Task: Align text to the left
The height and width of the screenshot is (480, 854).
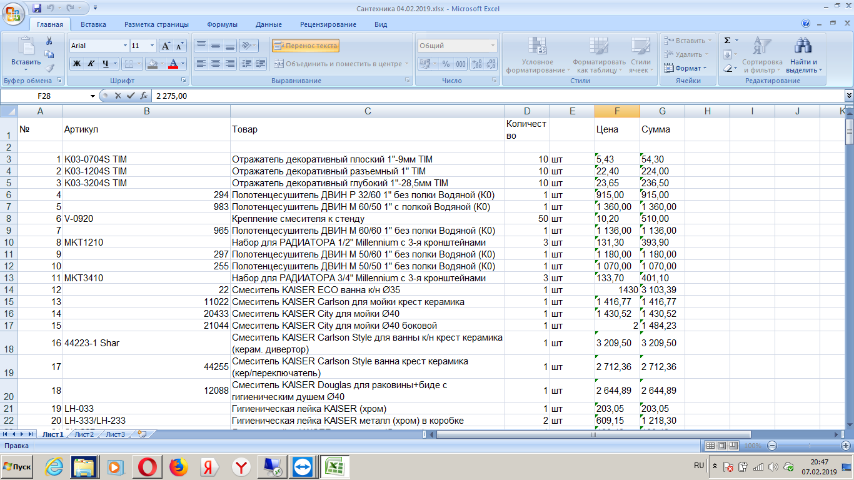Action: tap(201, 63)
